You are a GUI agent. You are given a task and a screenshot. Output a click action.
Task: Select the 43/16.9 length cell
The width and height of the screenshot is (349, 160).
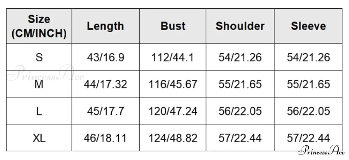(105, 57)
